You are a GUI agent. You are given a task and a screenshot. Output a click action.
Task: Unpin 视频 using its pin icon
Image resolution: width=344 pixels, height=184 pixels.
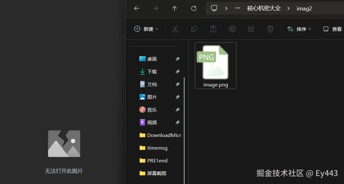point(177,123)
